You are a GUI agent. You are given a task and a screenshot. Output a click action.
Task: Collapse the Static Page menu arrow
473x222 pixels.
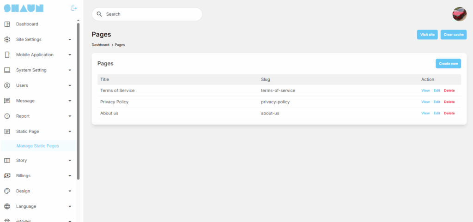tap(70, 132)
